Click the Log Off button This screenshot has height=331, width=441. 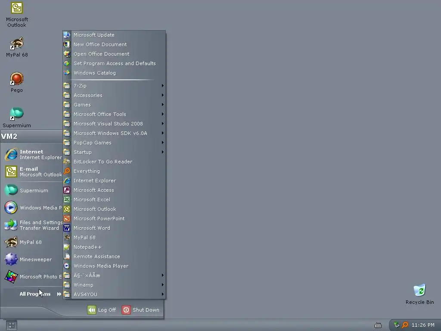[x=102, y=310]
